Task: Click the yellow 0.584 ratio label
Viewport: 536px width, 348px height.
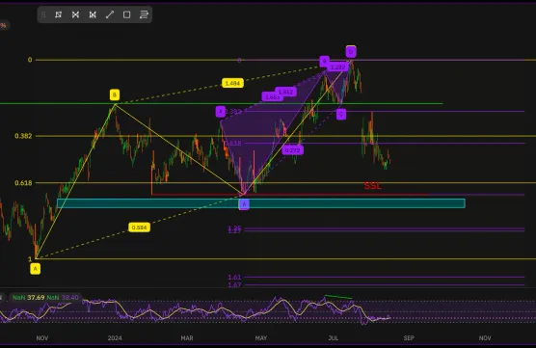Action: coord(139,228)
